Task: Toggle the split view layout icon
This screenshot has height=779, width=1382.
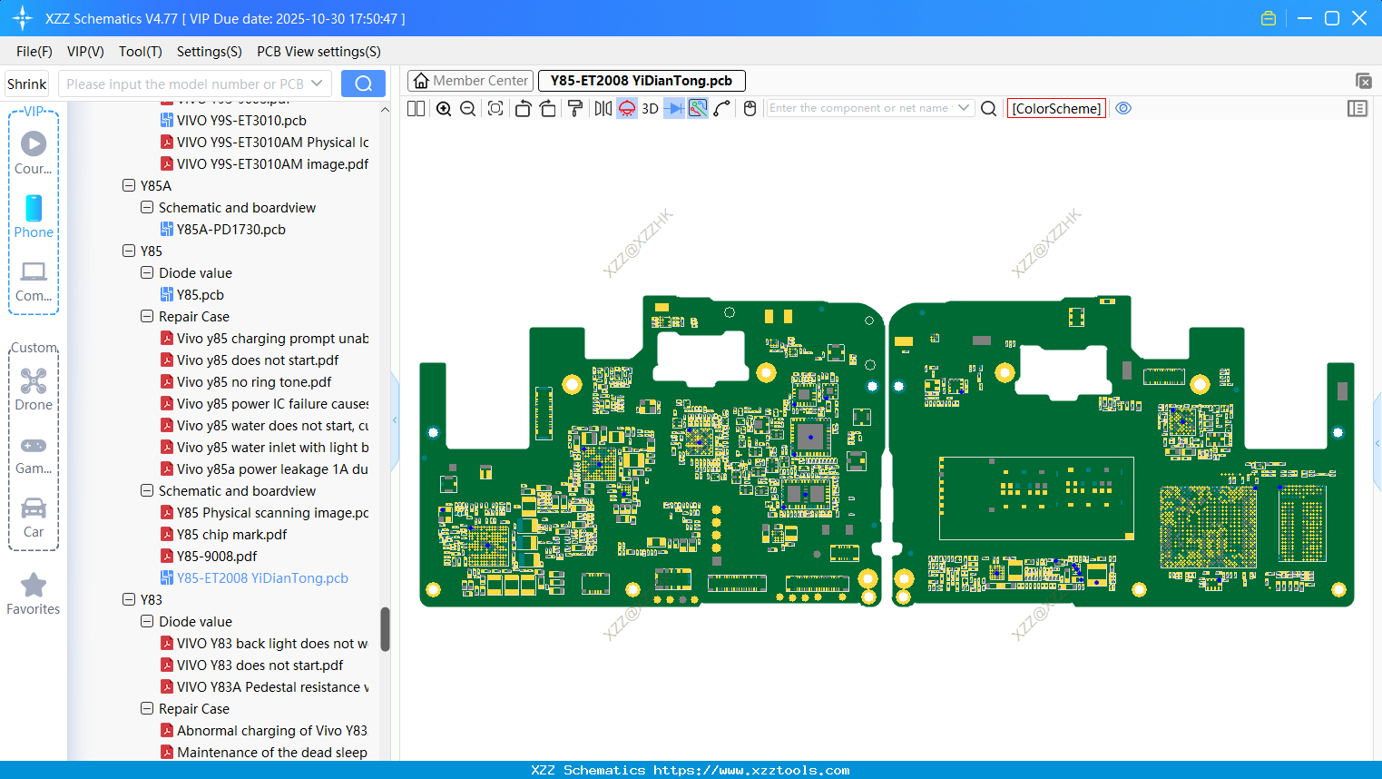Action: pyautogui.click(x=417, y=109)
